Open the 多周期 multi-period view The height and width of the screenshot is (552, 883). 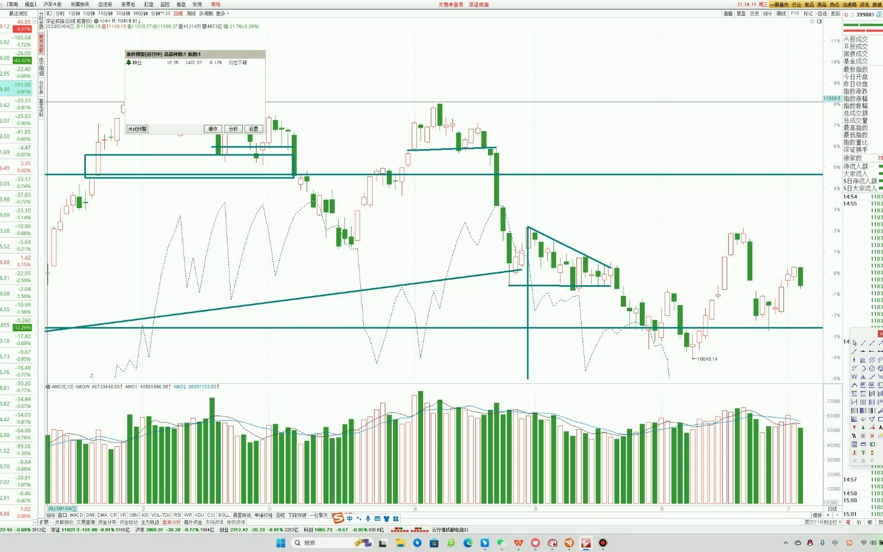click(x=206, y=13)
